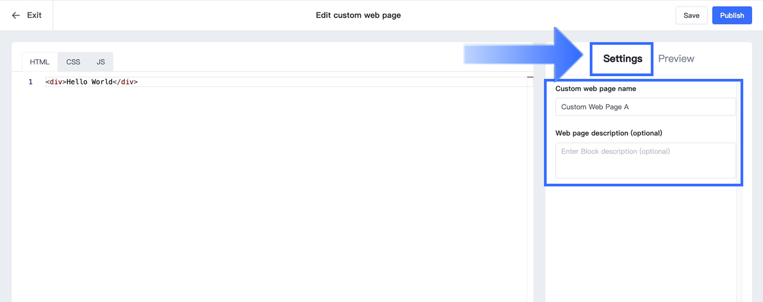Select the JS code tab
The height and width of the screenshot is (302, 763).
[101, 62]
